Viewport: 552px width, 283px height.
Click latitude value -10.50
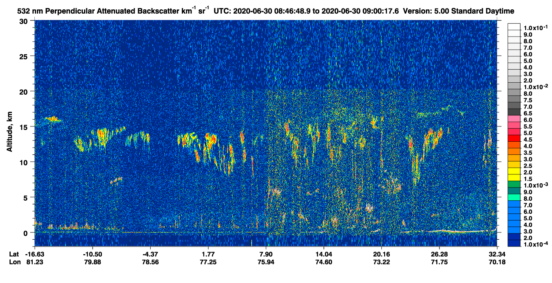pos(93,254)
